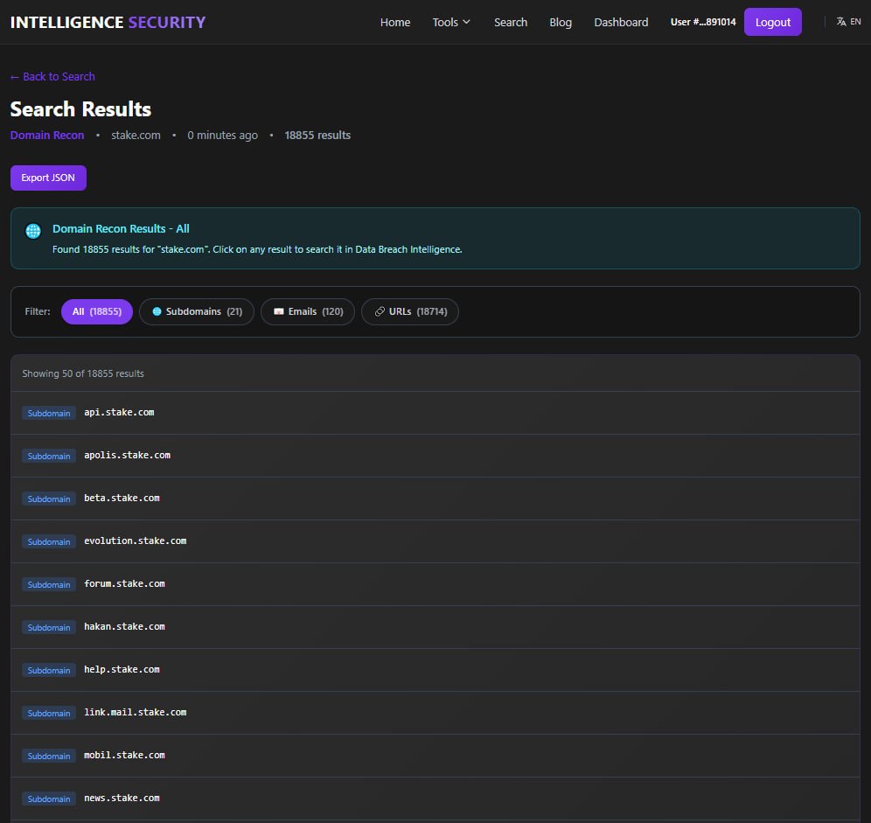Open the Search page from navigation
The height and width of the screenshot is (823, 871).
click(511, 22)
